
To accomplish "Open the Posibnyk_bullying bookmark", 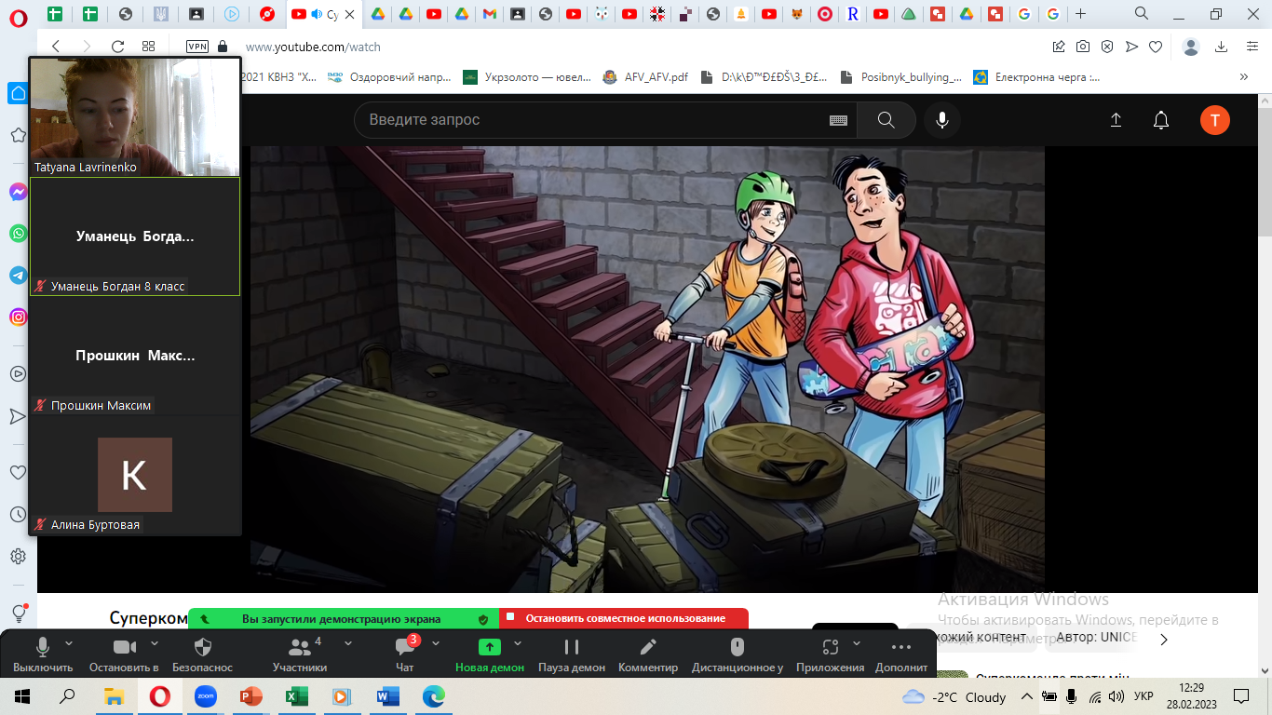I will [x=900, y=77].
